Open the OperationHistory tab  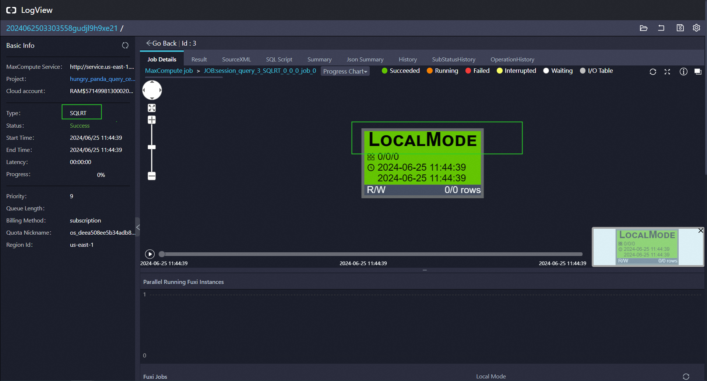512,59
